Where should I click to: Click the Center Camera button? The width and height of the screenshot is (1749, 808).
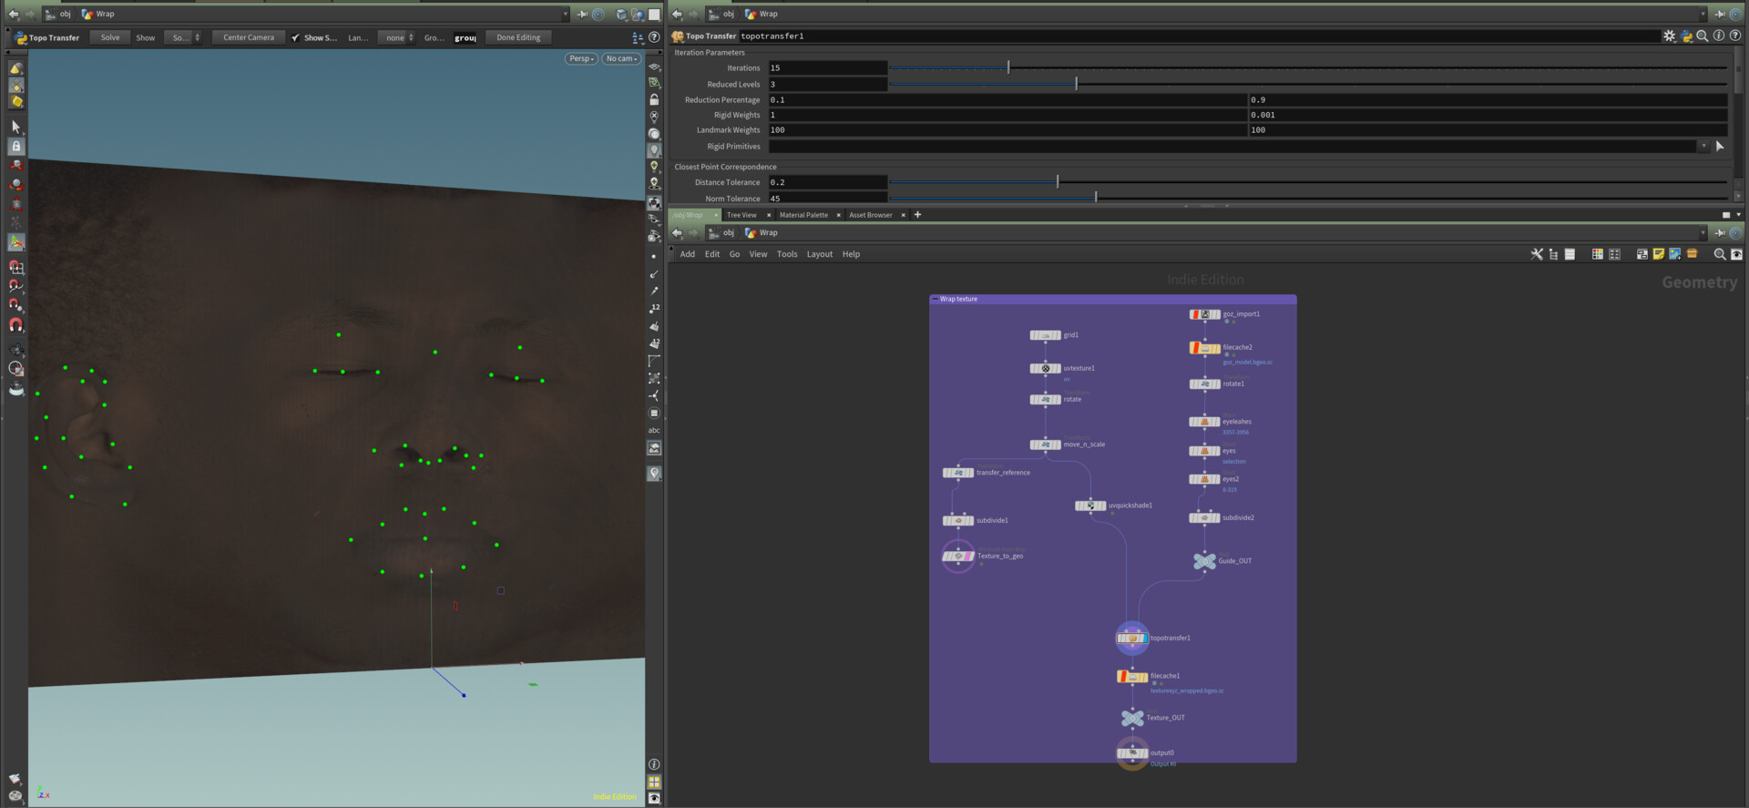(x=248, y=37)
